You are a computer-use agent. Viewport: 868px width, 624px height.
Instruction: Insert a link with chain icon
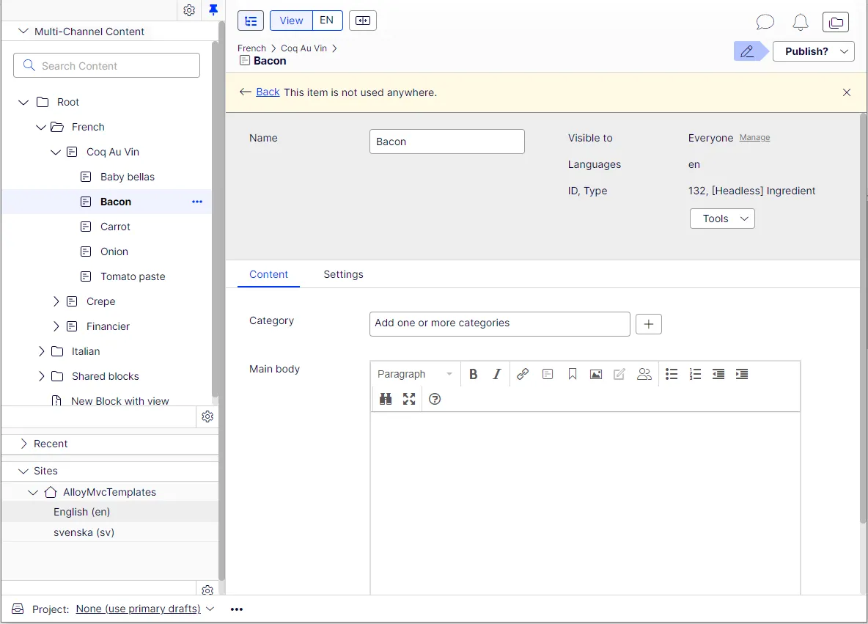click(x=522, y=374)
